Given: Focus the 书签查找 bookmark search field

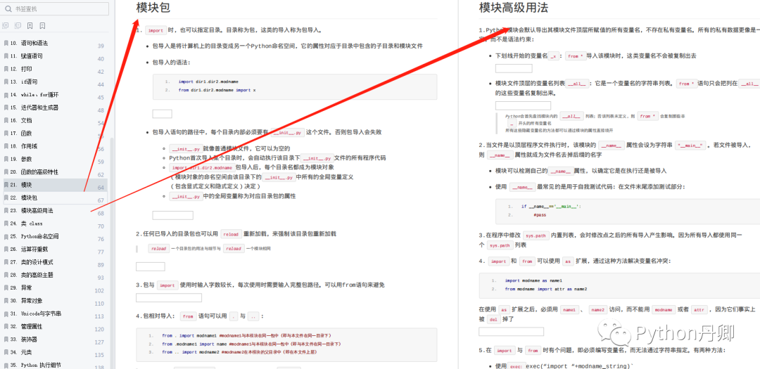Looking at the screenshot, I should pyautogui.click(x=54, y=8).
